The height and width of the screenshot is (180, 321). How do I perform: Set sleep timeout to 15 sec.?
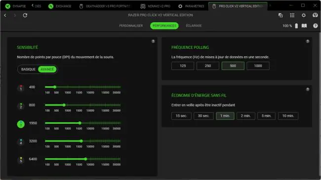[181, 116]
